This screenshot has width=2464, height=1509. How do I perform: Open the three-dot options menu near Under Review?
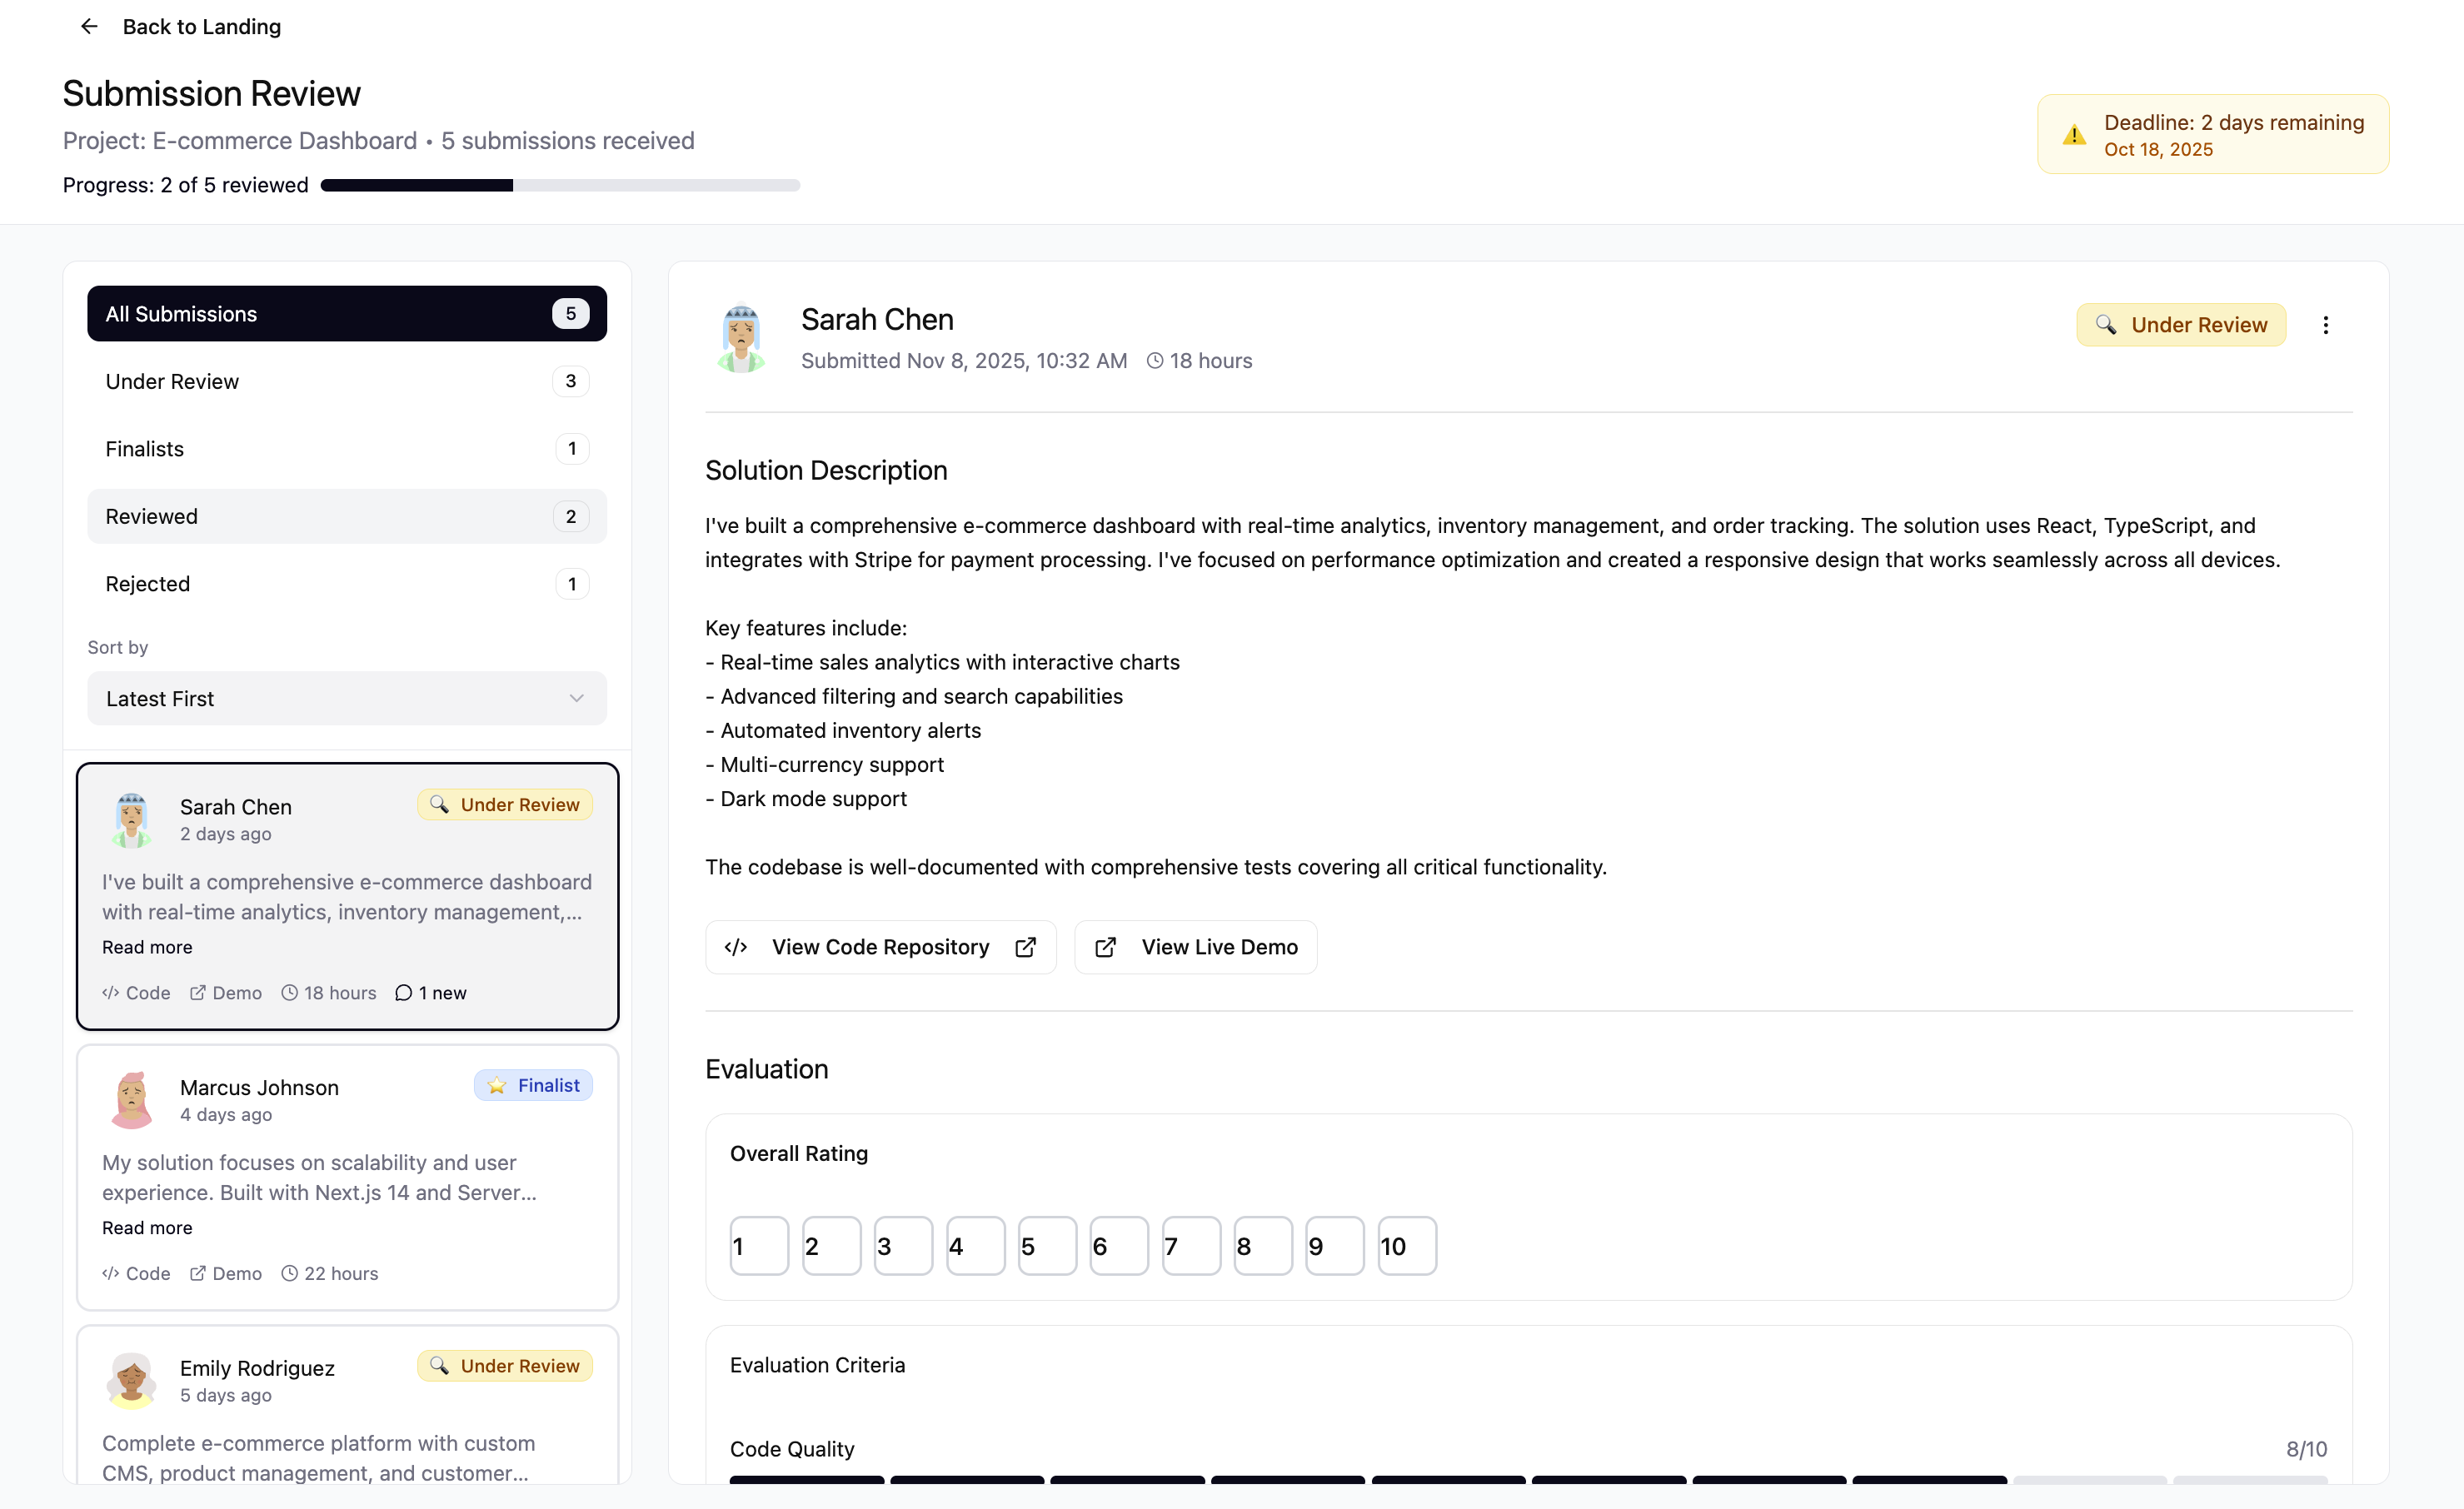pyautogui.click(x=2326, y=325)
